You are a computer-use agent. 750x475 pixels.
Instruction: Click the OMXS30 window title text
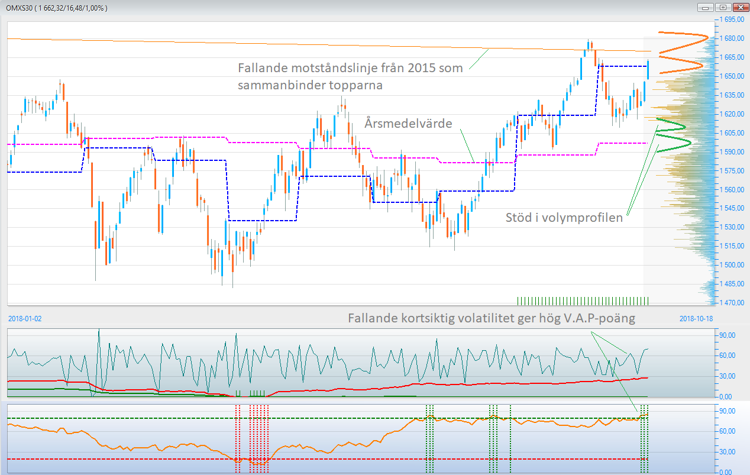pyautogui.click(x=58, y=8)
